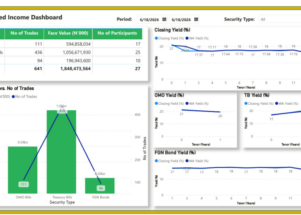Click the 0.59bn label above OMO Bills bar

(22, 142)
